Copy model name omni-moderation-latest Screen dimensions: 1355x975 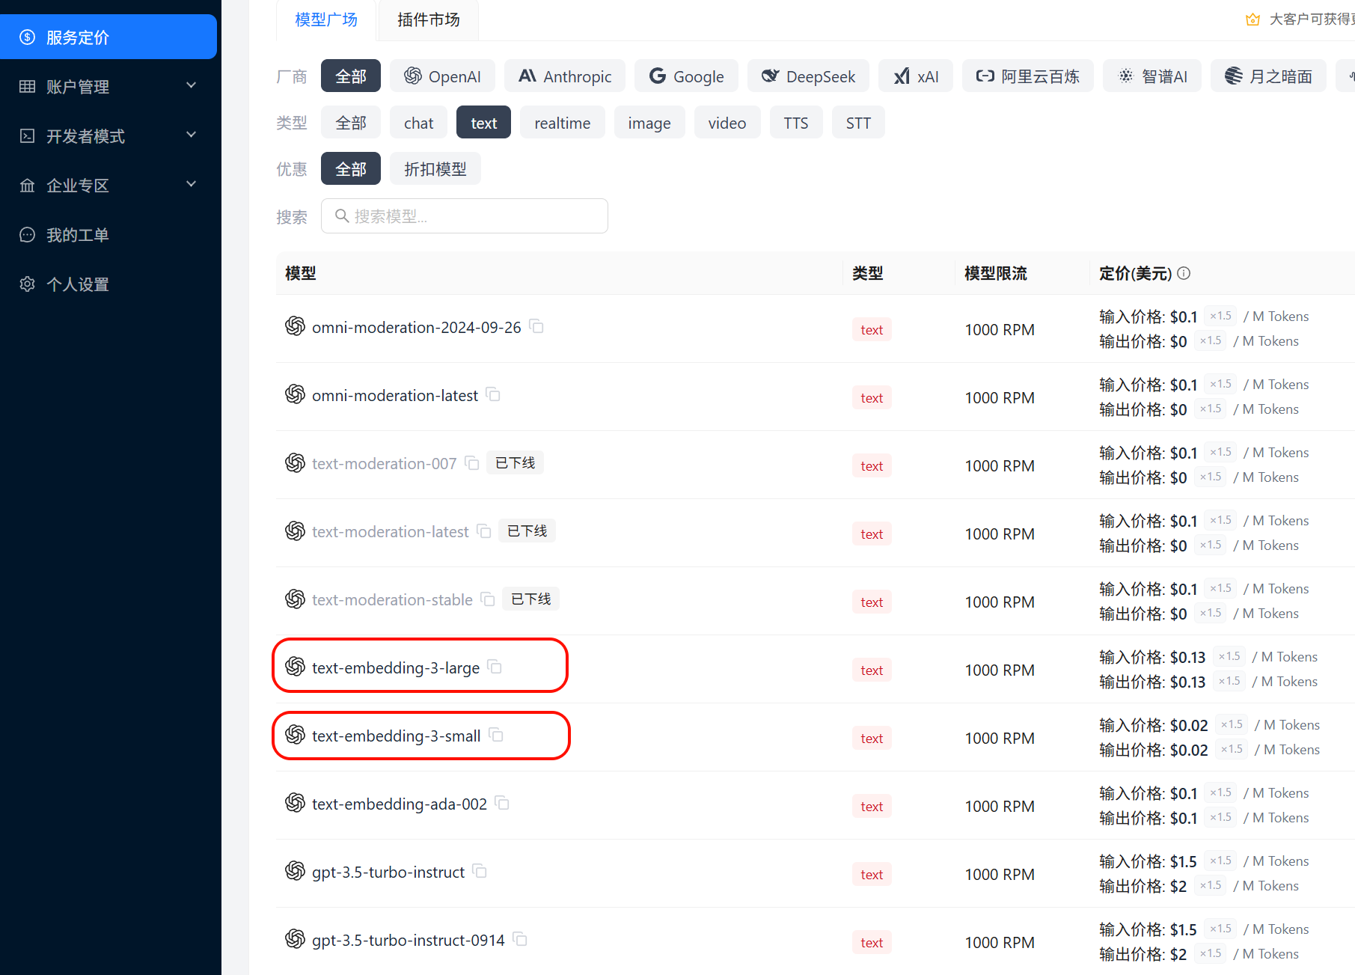493,394
